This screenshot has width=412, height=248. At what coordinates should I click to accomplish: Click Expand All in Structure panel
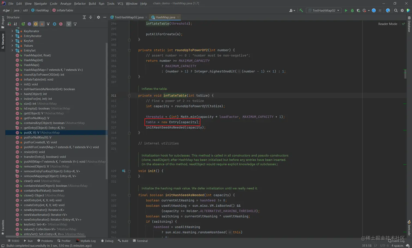pos(84,17)
